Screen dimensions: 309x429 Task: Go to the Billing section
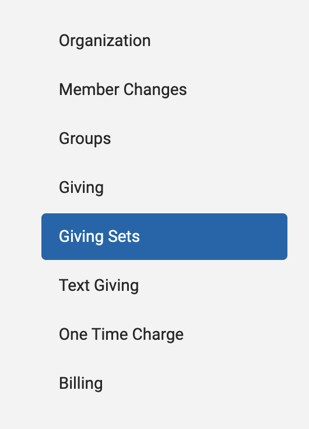point(164,384)
